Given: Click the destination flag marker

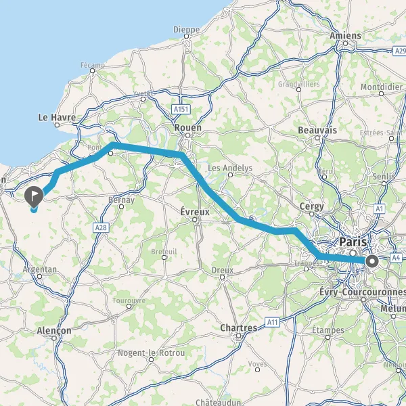Looking at the screenshot, I should [x=34, y=196].
